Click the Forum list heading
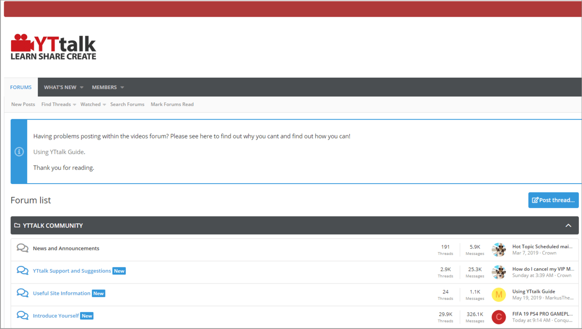The height and width of the screenshot is (329, 582). [31, 200]
